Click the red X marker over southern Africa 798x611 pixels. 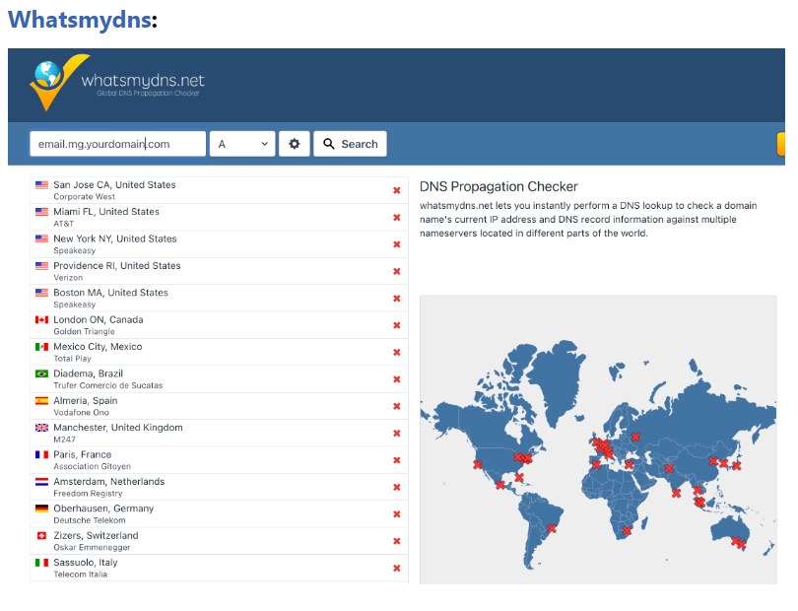(x=627, y=530)
